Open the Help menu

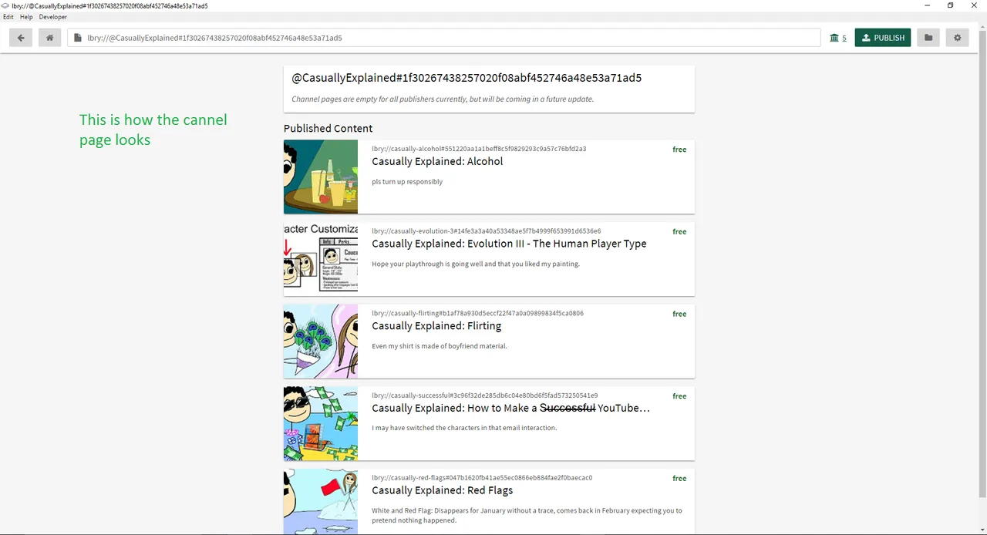pyautogui.click(x=26, y=17)
